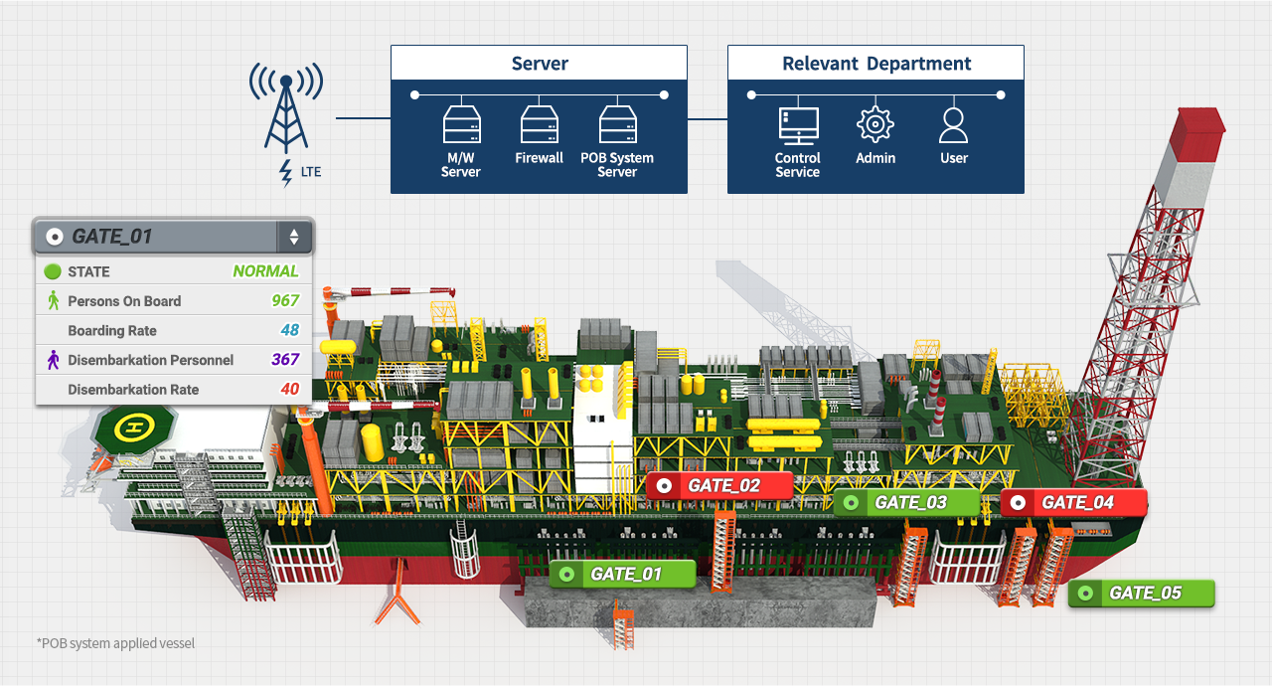Click the M/W Server label text
Screen dimensions: 1272x686
pyautogui.click(x=461, y=165)
